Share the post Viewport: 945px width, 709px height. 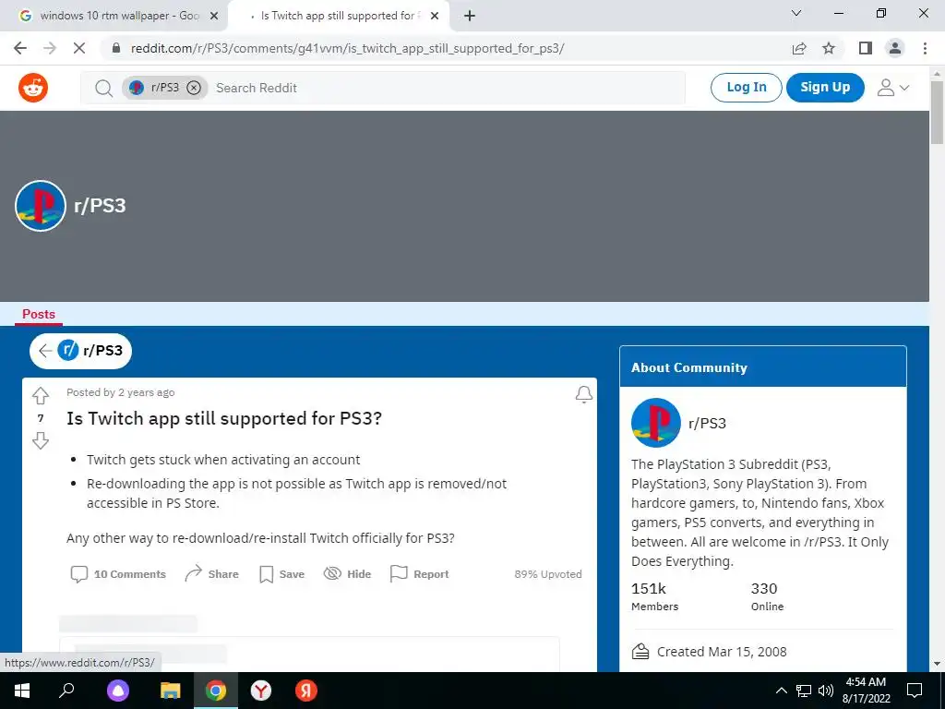211,574
